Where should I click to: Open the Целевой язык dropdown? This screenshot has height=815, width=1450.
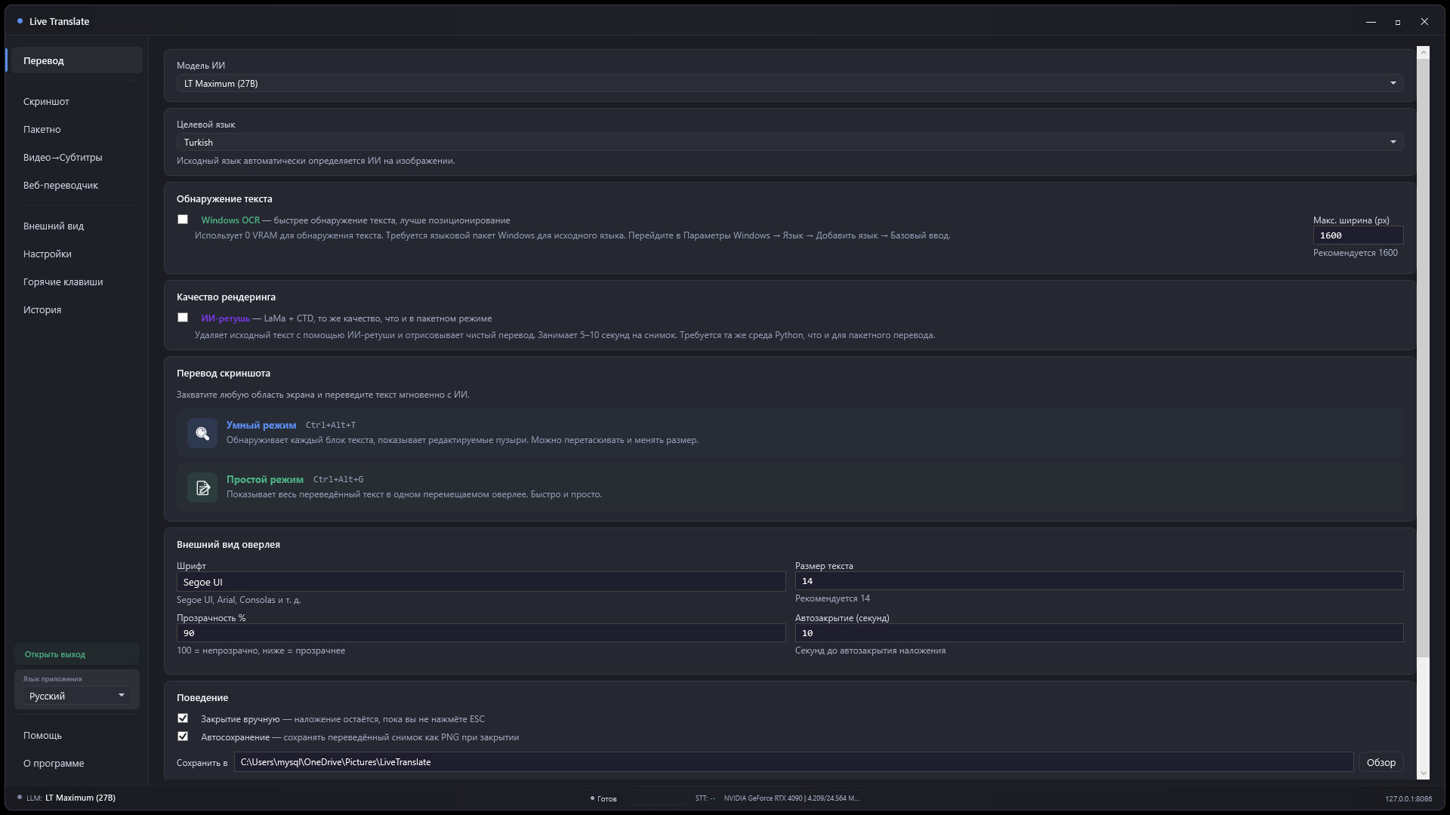790,142
